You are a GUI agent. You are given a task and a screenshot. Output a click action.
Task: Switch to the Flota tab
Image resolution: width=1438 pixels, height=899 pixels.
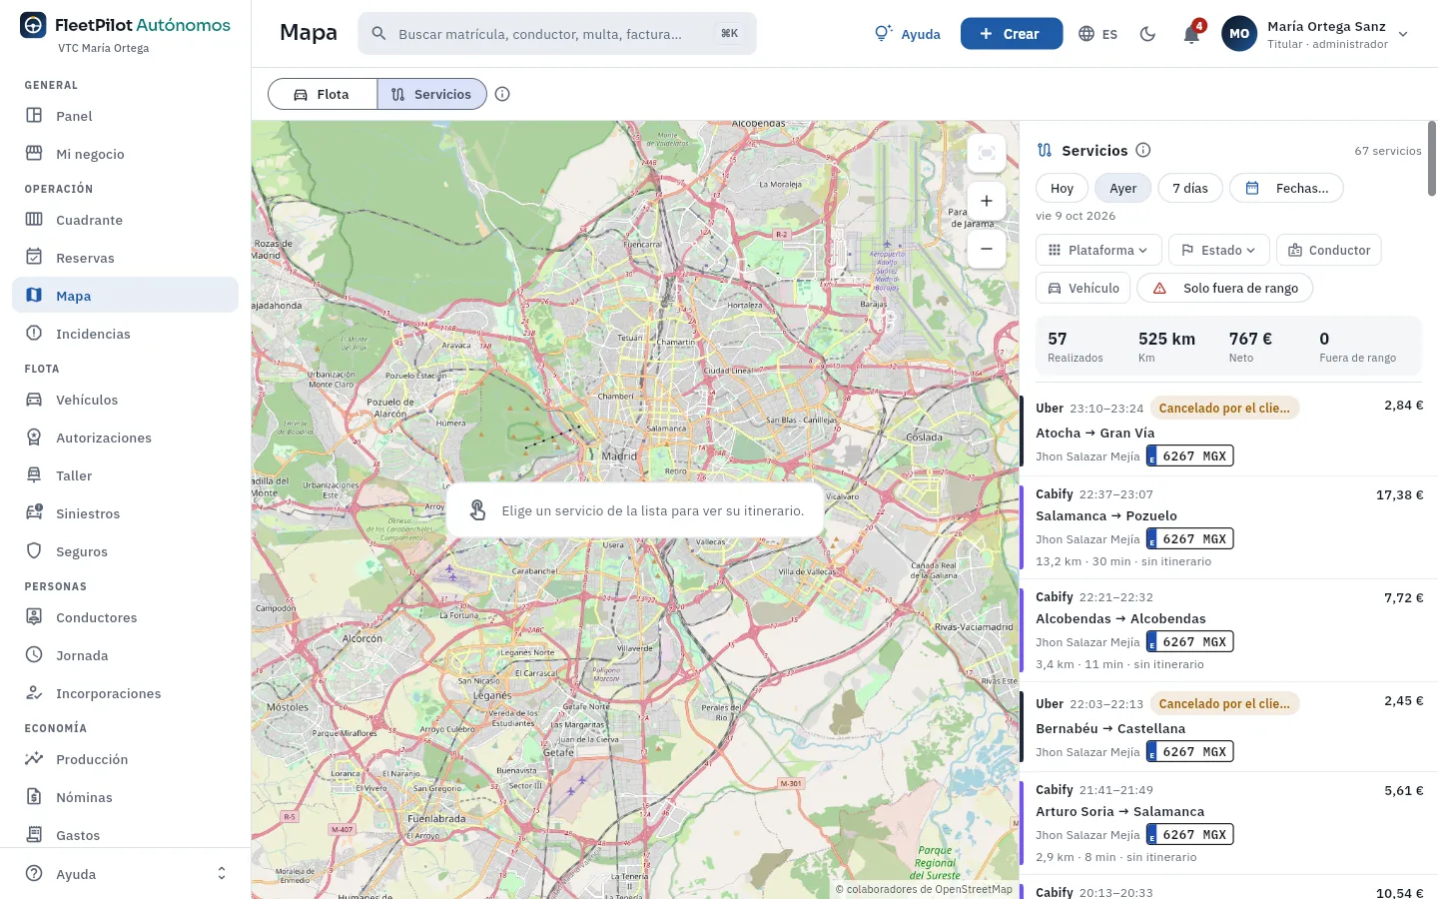323,94
